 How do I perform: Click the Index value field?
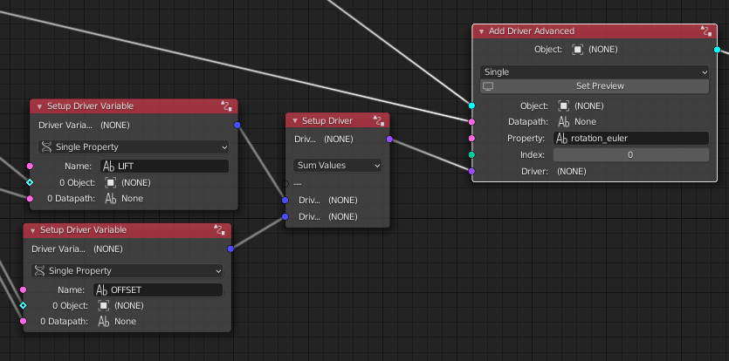[x=631, y=154]
